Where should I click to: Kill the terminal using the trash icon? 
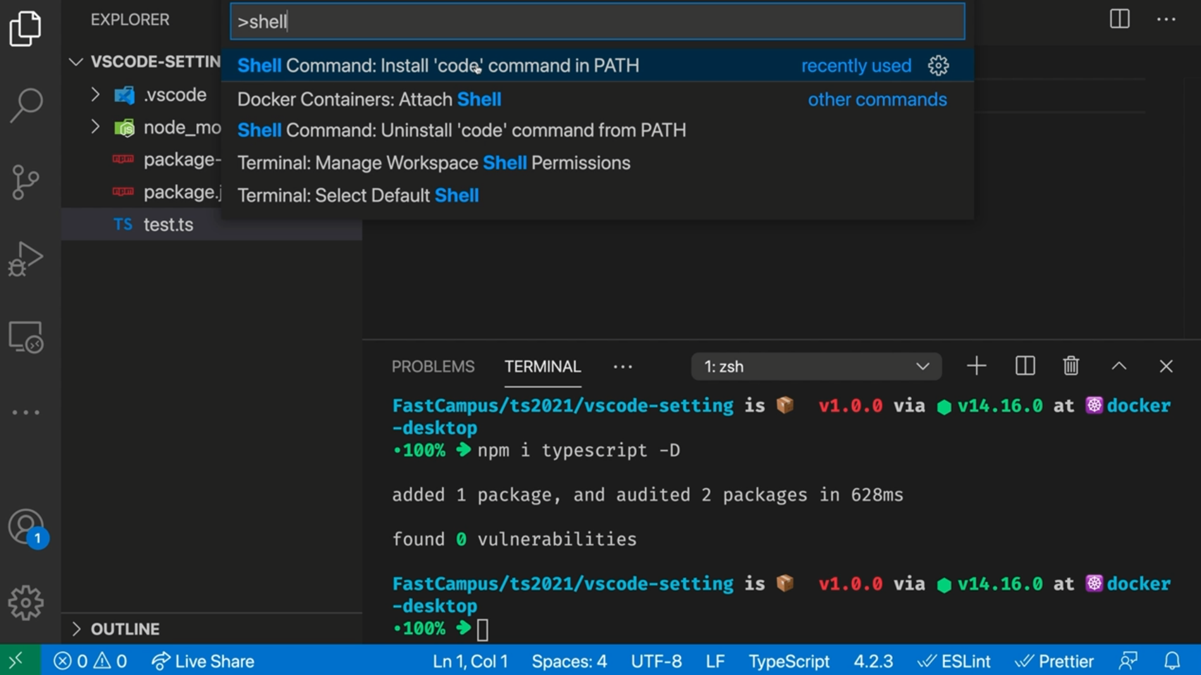pos(1070,366)
